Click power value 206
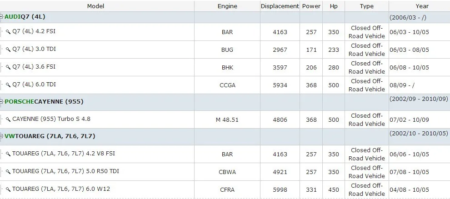The width and height of the screenshot is (450, 199). click(311, 68)
